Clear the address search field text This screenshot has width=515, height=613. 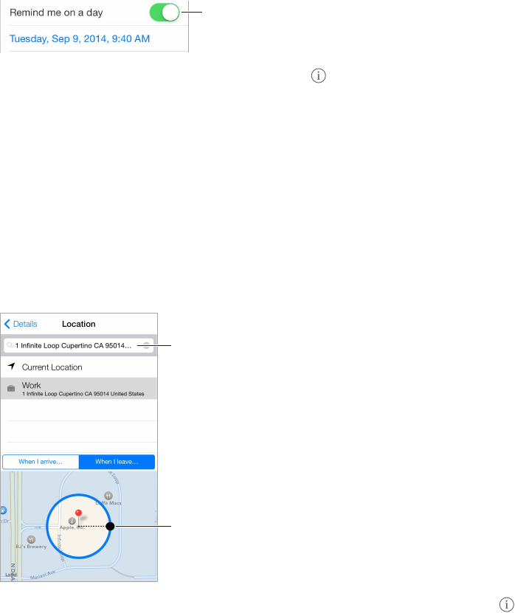coord(146,345)
